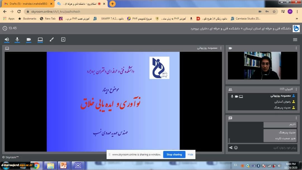Open webcam panel options menu
The height and width of the screenshot is (170, 302).
pos(296,48)
